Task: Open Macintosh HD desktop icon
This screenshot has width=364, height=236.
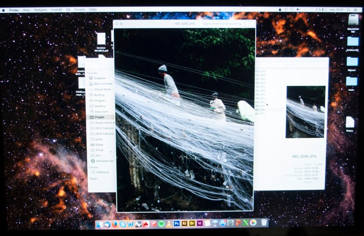Action: coord(353,22)
